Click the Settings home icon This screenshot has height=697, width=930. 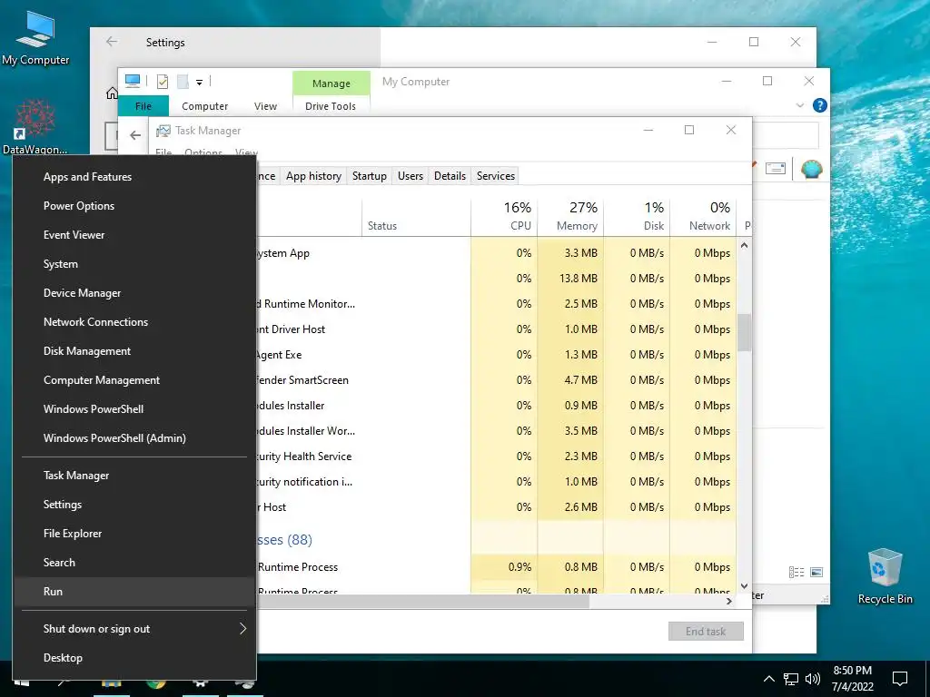coord(112,93)
